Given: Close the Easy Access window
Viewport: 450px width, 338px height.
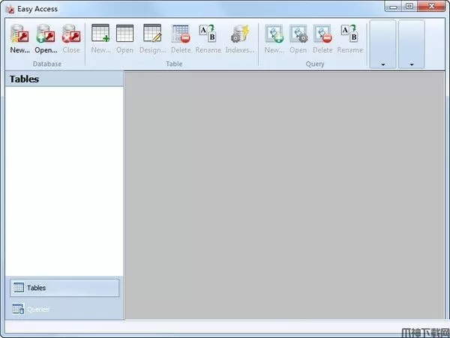Looking at the screenshot, I should click(431, 6).
